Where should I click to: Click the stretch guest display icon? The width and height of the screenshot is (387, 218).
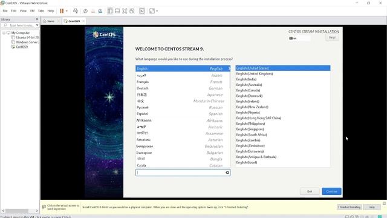click(x=152, y=11)
